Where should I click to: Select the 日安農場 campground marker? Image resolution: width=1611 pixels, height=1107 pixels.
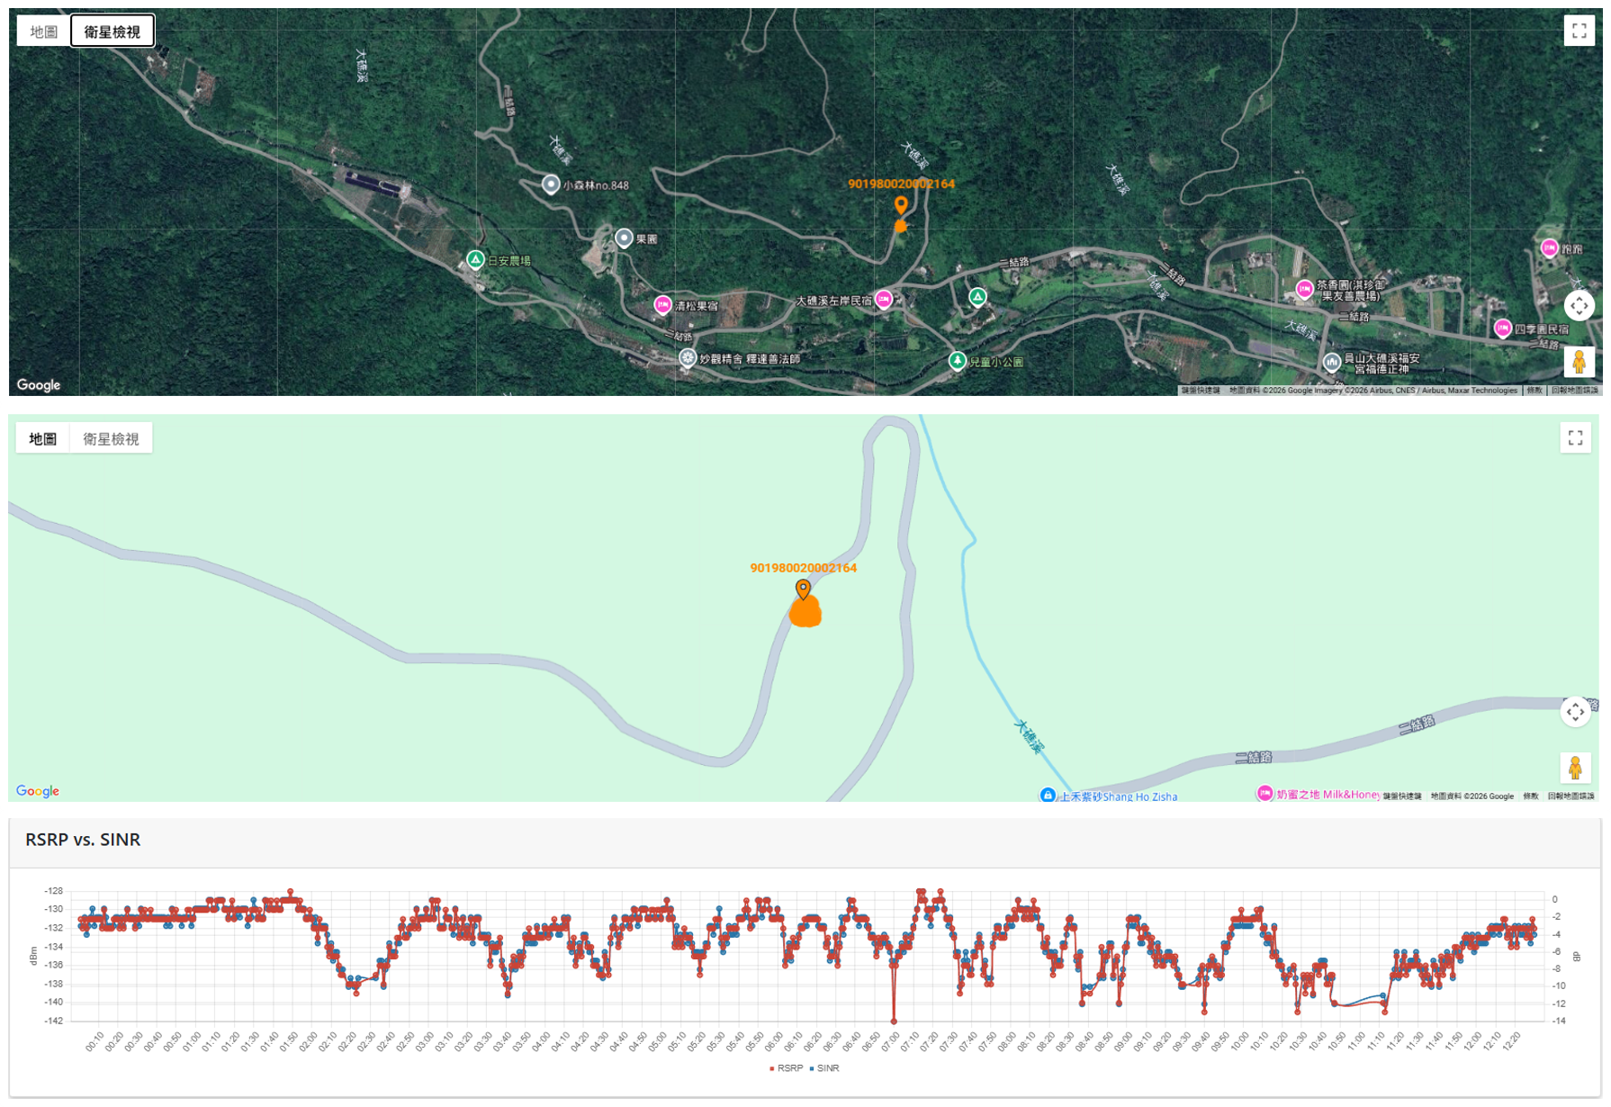475,260
